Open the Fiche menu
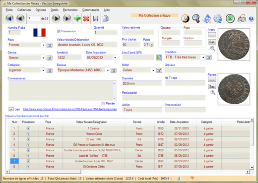Viewport: 258px width, 183px height. (x=9, y=10)
